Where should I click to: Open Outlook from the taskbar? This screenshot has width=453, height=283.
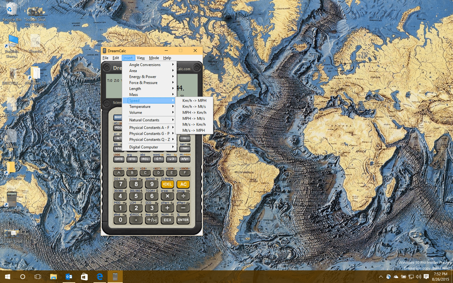(x=69, y=277)
